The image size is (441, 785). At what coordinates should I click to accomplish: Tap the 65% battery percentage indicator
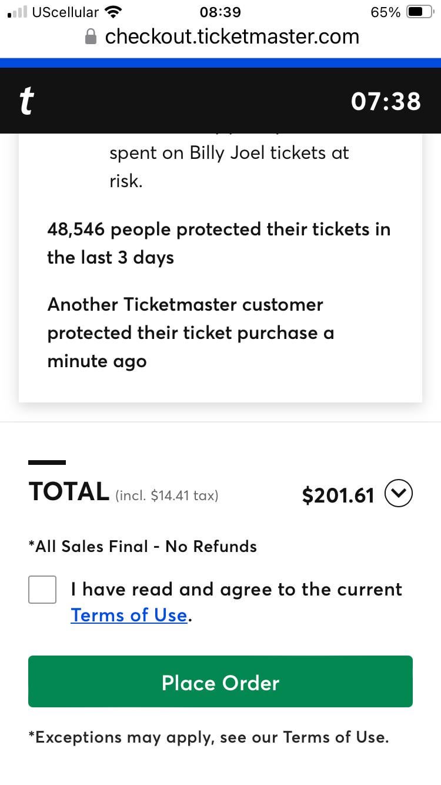[386, 12]
